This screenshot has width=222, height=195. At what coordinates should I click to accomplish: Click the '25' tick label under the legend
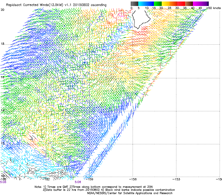coord(169,8)
